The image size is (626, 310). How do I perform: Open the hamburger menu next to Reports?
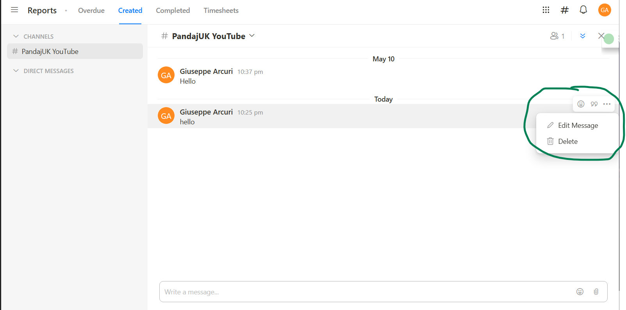14,10
